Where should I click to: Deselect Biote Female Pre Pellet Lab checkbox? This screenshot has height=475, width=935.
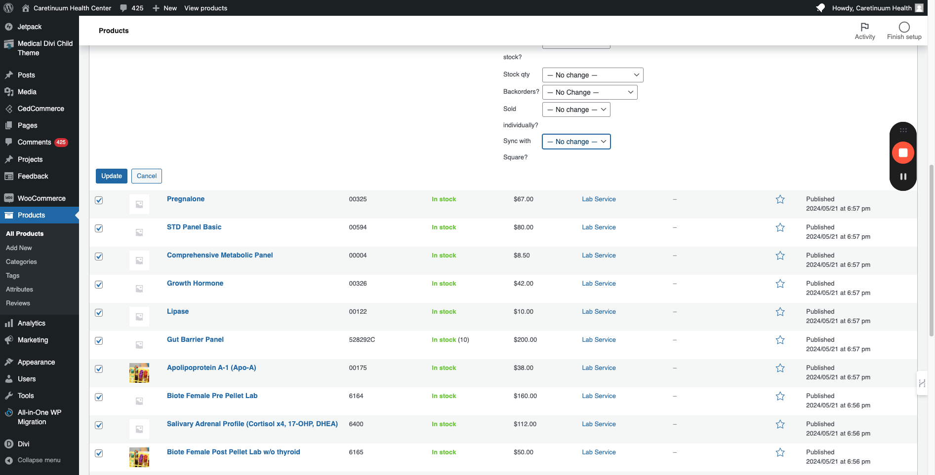pos(99,397)
